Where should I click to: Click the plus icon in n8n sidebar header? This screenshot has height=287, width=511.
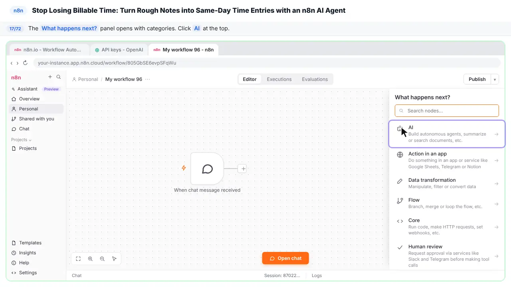[50, 77]
